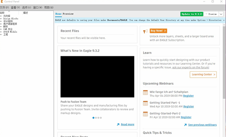Open the See previous webinars link
The width and height of the screenshot is (226, 137).
coord(202,125)
